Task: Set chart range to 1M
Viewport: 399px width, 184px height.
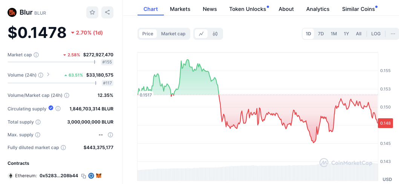Action: pyautogui.click(x=333, y=34)
